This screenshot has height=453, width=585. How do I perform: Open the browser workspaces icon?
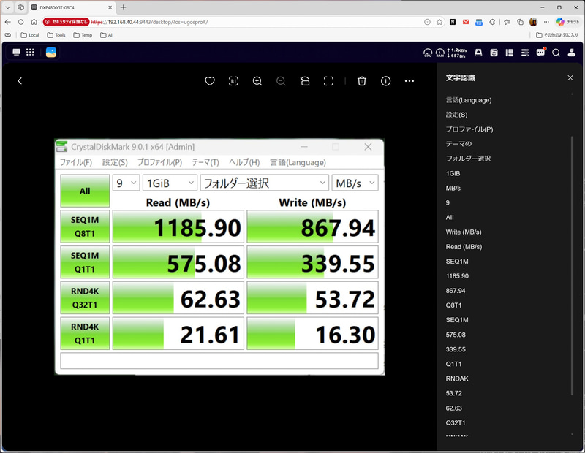tap(21, 7)
